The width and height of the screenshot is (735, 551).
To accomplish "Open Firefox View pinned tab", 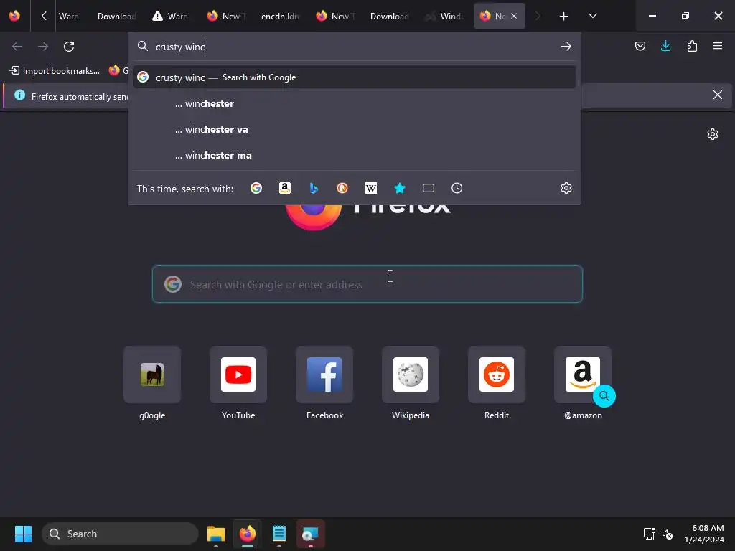I will (14, 16).
